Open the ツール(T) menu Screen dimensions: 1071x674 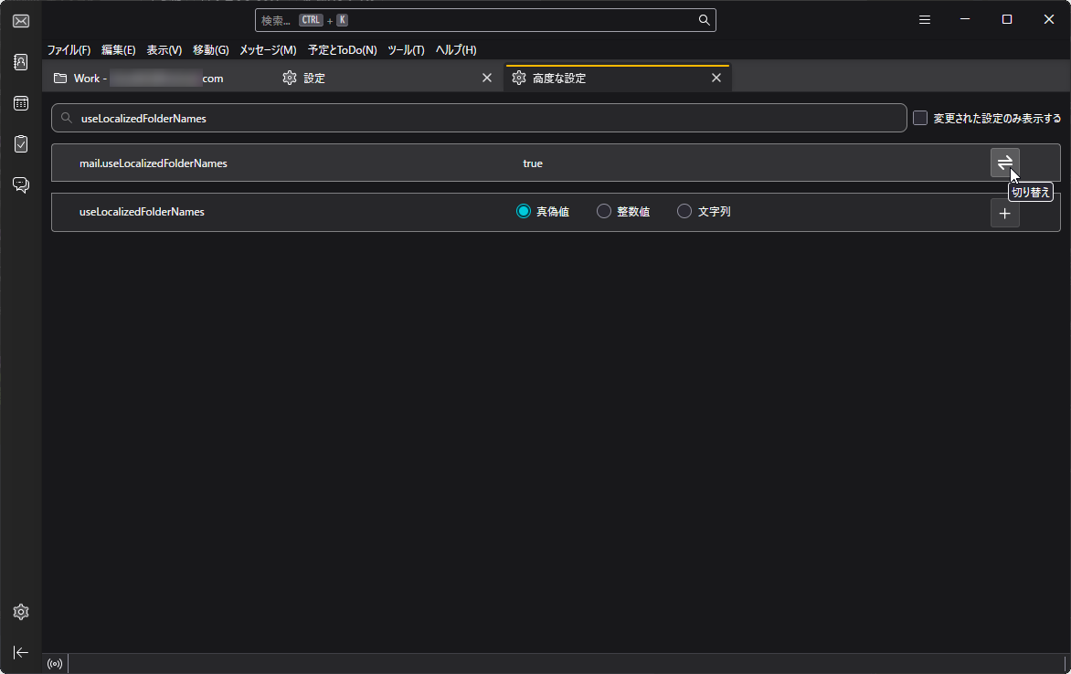[406, 50]
